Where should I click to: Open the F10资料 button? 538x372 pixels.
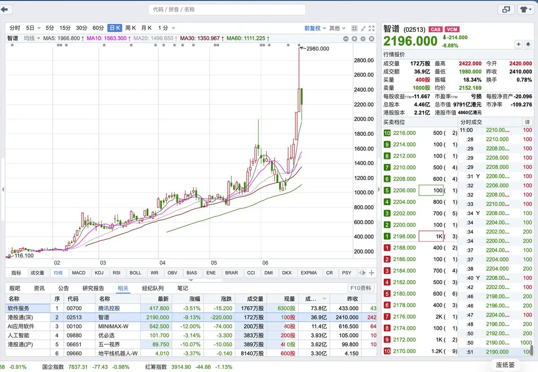360,288
